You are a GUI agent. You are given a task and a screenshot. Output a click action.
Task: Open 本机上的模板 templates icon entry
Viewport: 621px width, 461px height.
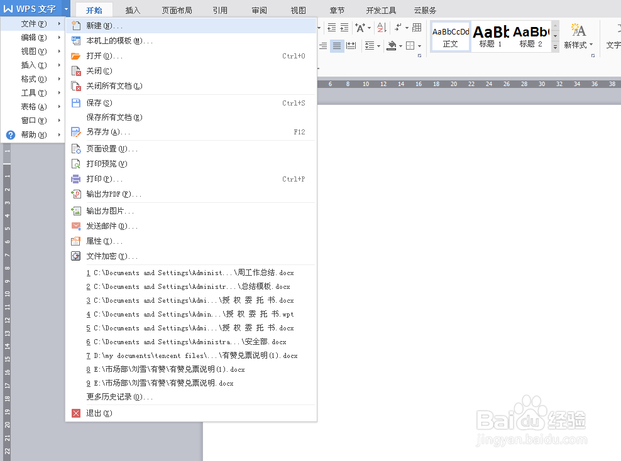click(x=75, y=41)
